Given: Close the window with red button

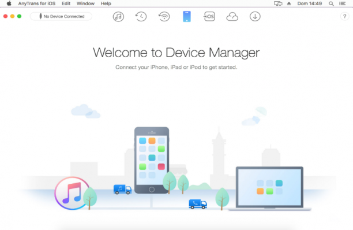Looking at the screenshot, I should pos(5,16).
